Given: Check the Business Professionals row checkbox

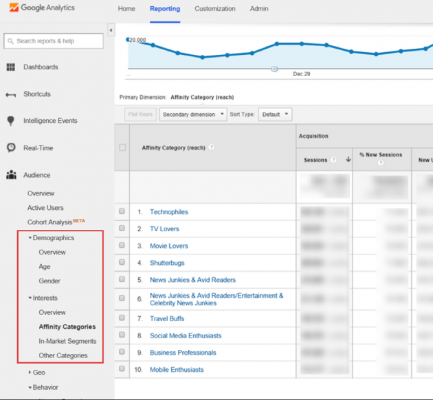Looking at the screenshot, I should point(122,352).
